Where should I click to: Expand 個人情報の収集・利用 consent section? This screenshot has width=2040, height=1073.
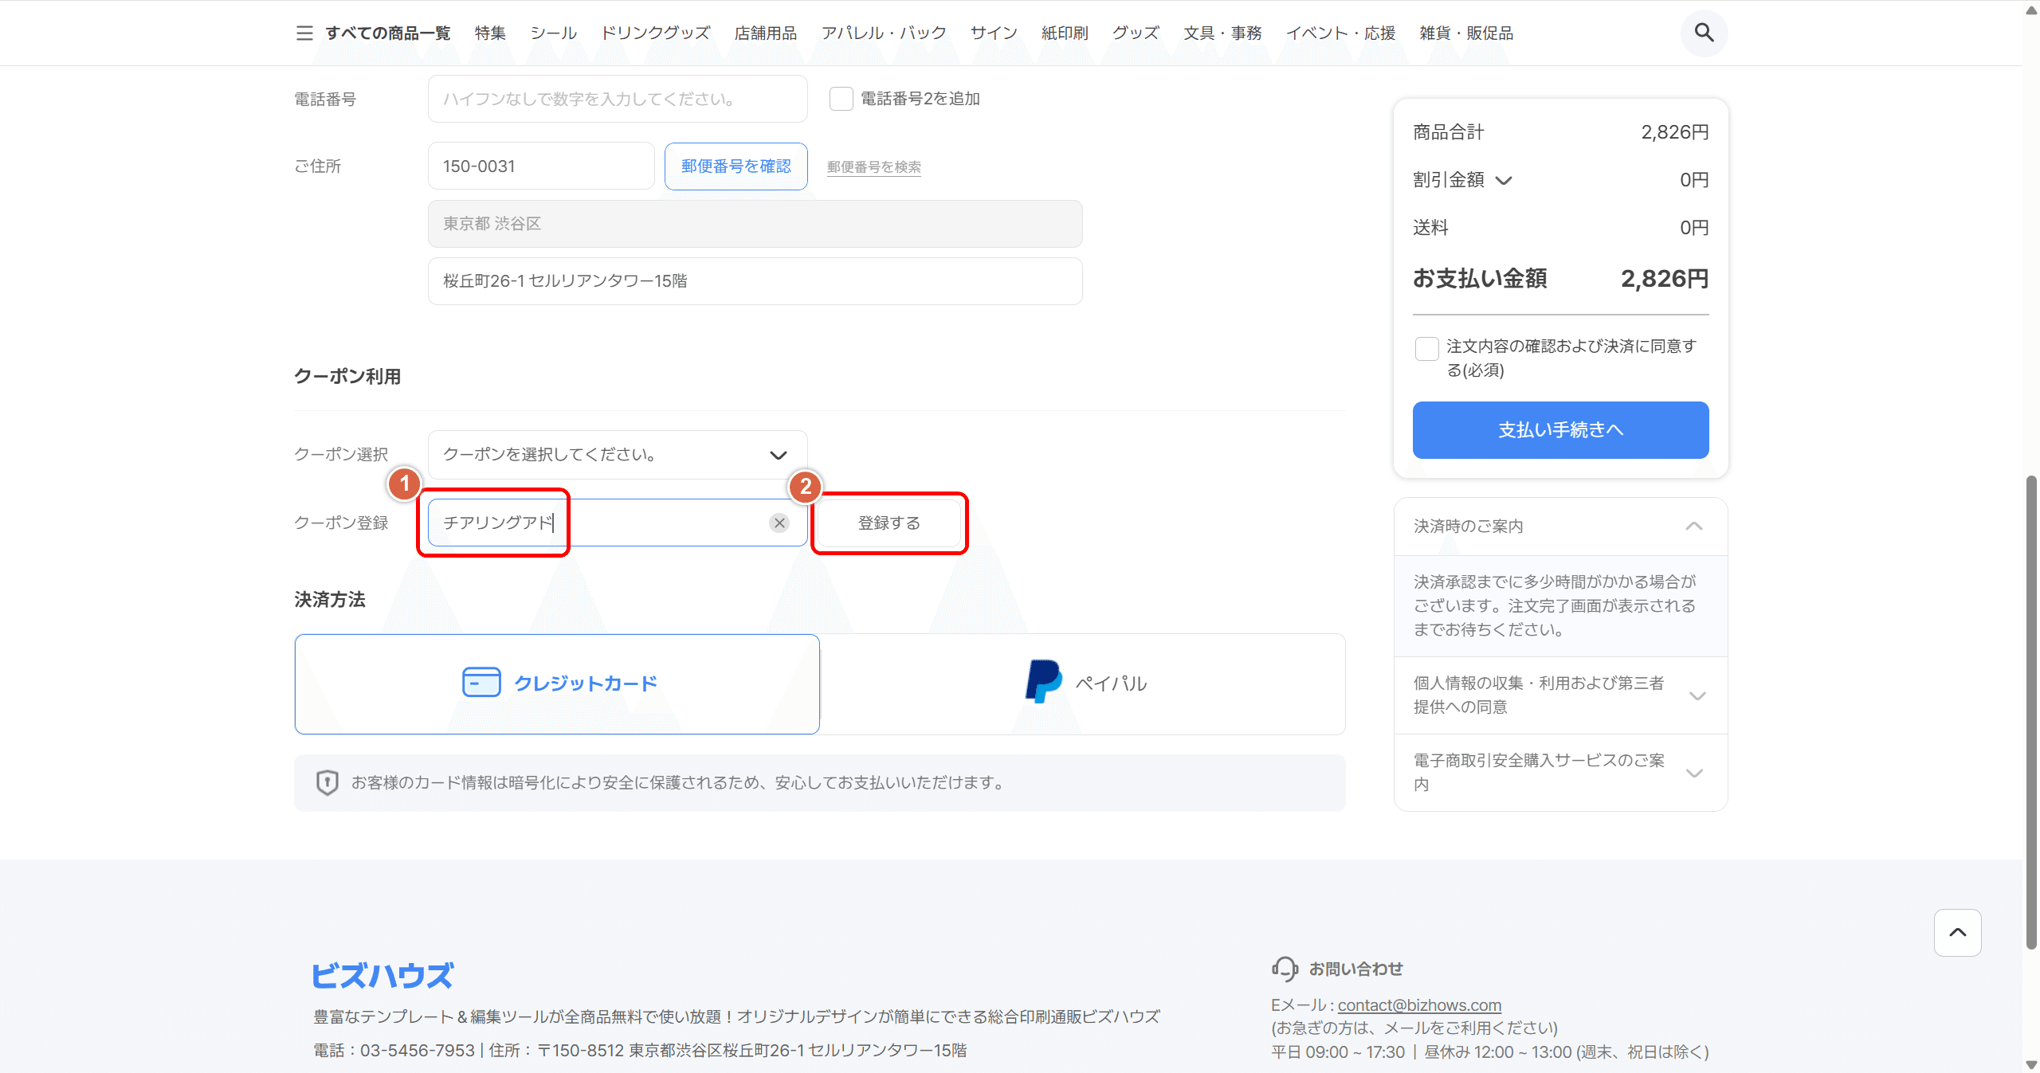(1697, 695)
